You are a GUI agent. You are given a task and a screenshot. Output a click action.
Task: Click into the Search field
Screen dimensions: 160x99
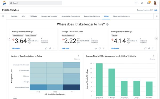(35, 3)
